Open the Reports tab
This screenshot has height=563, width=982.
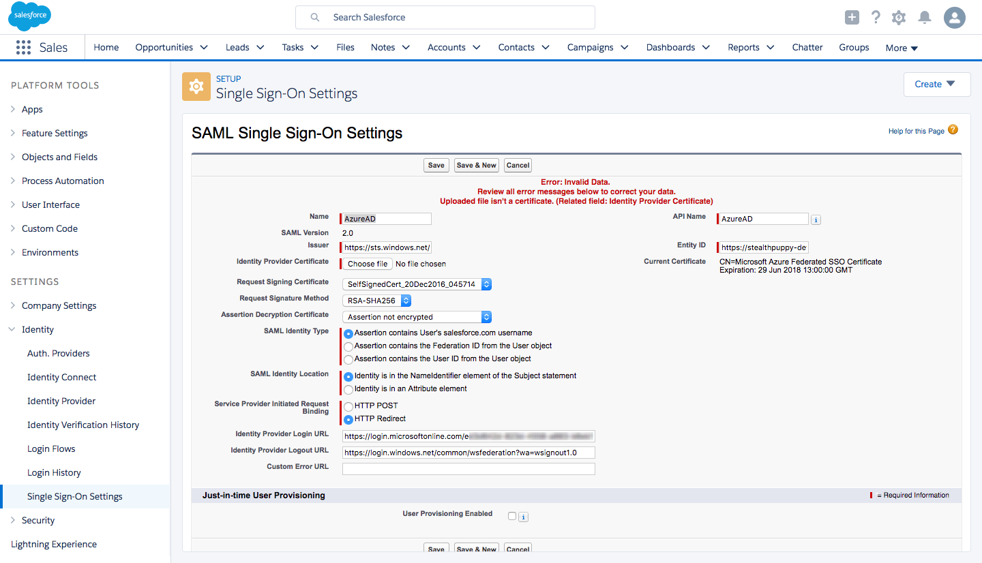tap(743, 48)
